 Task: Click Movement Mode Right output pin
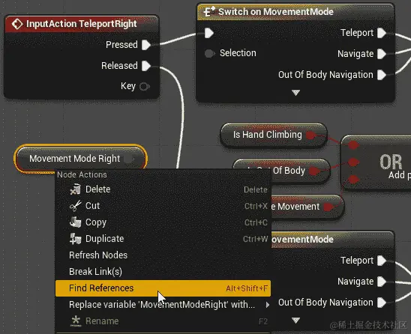129,159
